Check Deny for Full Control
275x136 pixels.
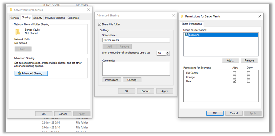tap(249, 73)
